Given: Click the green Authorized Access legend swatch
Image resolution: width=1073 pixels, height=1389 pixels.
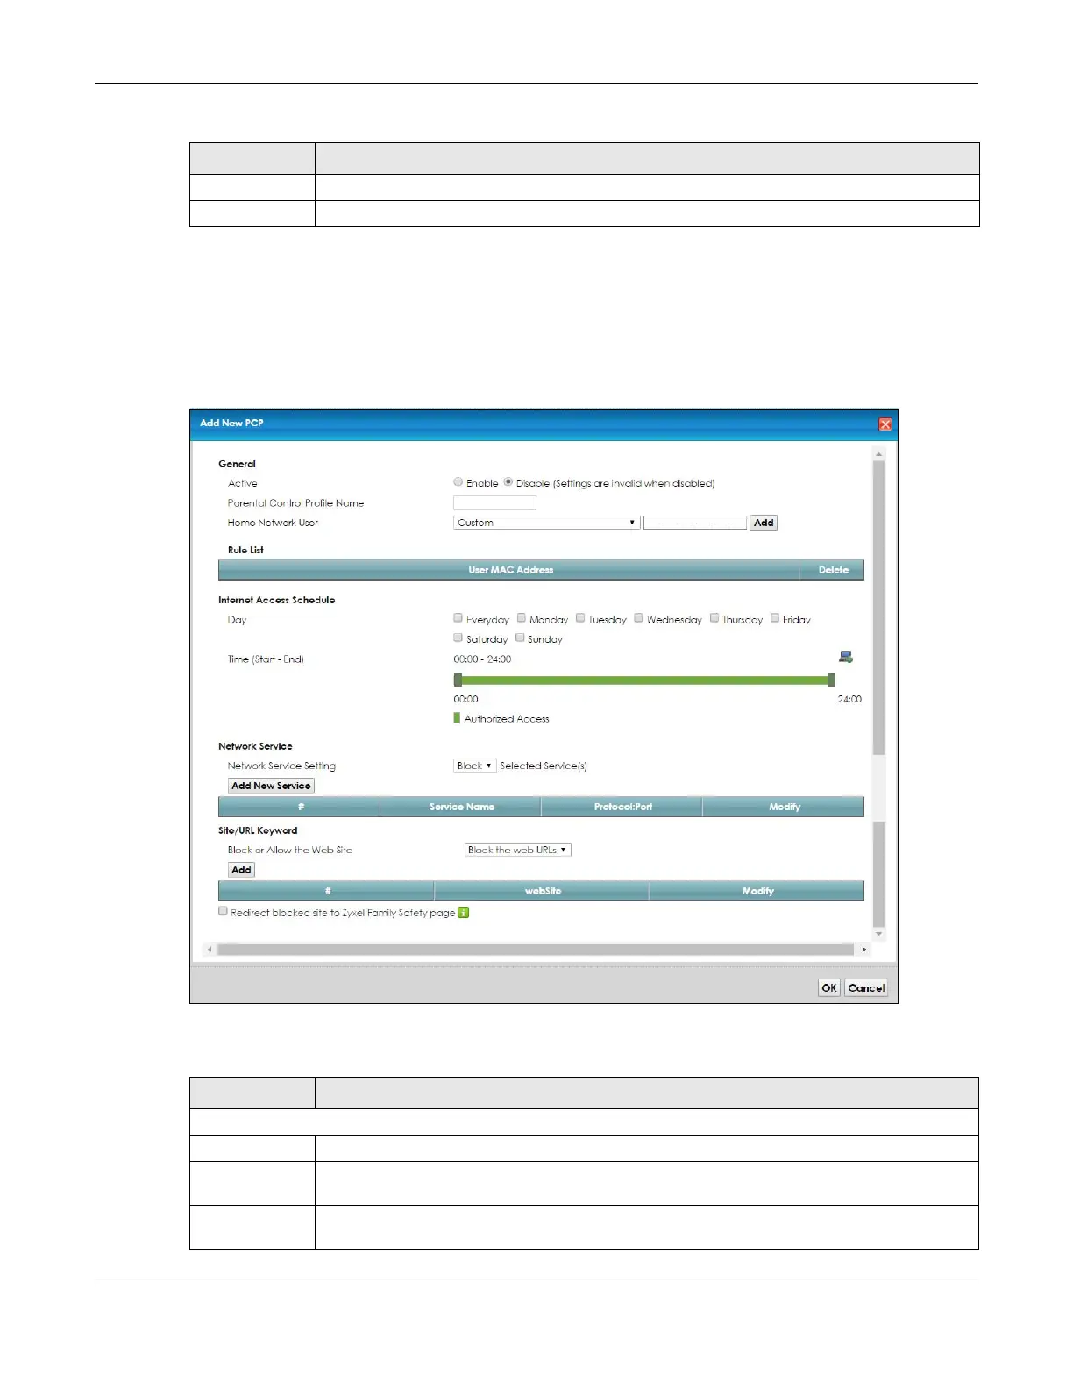Looking at the screenshot, I should 457,718.
